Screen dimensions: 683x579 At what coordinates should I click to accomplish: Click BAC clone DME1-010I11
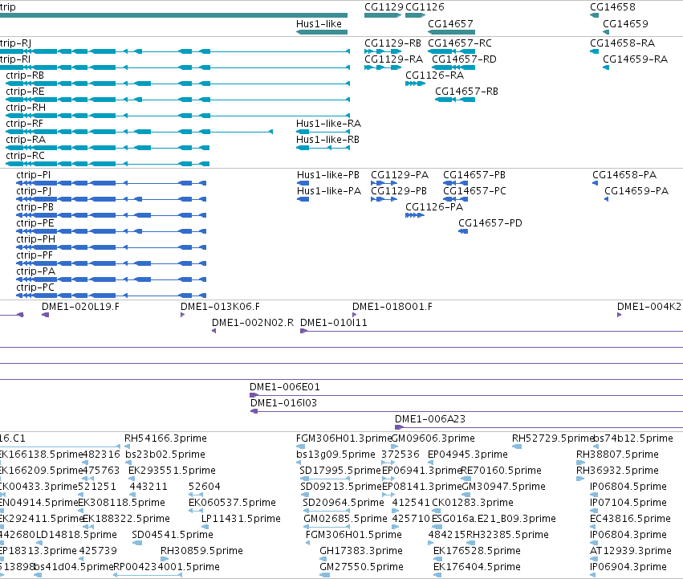coord(334,323)
